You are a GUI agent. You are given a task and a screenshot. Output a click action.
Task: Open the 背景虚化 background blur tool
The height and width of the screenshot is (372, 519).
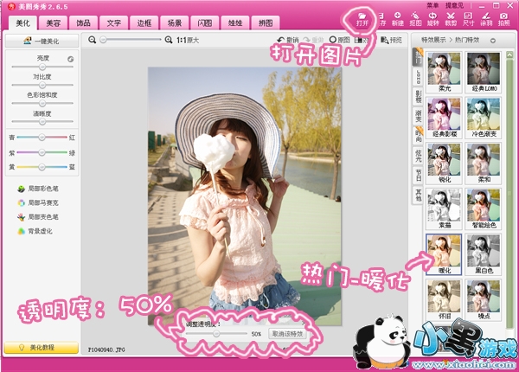[x=35, y=231]
